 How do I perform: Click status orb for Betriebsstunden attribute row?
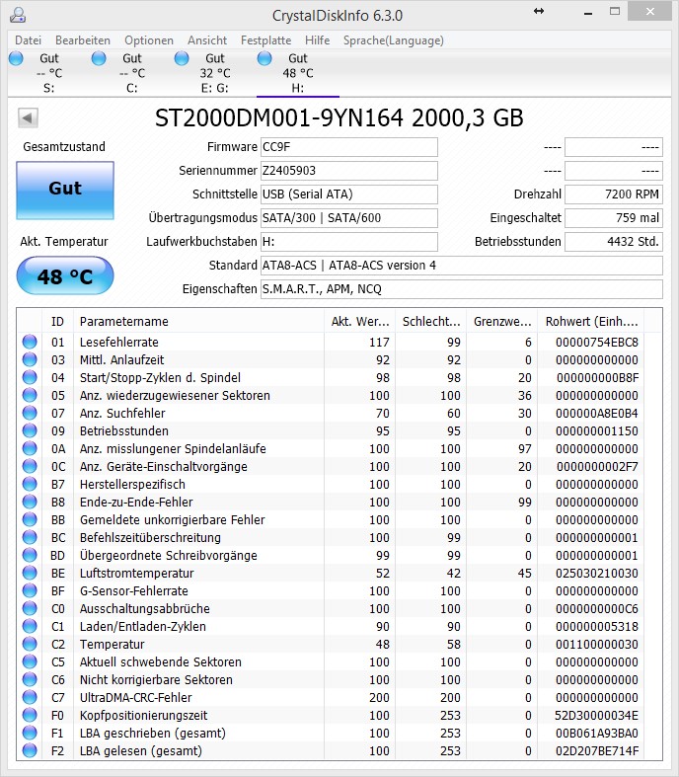30,430
